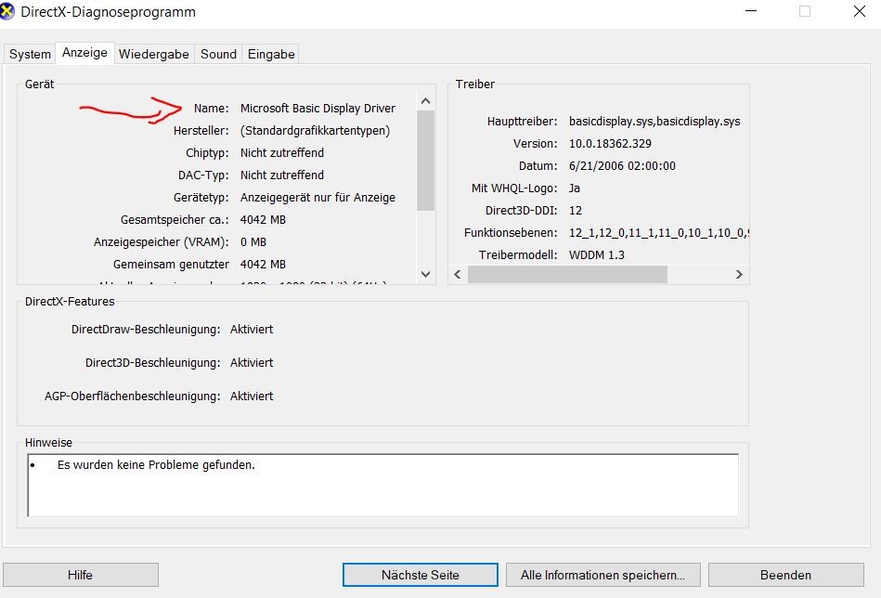The image size is (881, 598).
Task: Select the Anzeige tab
Action: tap(84, 53)
